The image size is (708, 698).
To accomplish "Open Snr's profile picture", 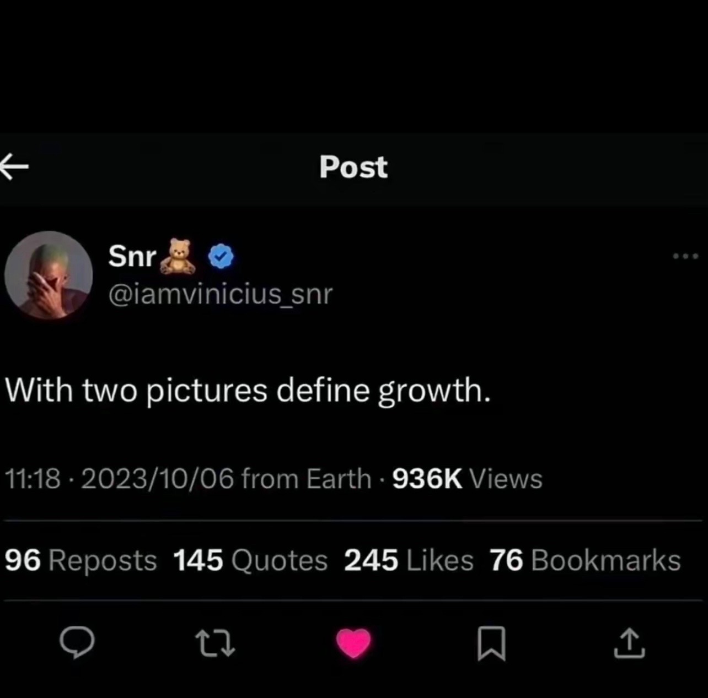I will click(x=49, y=274).
